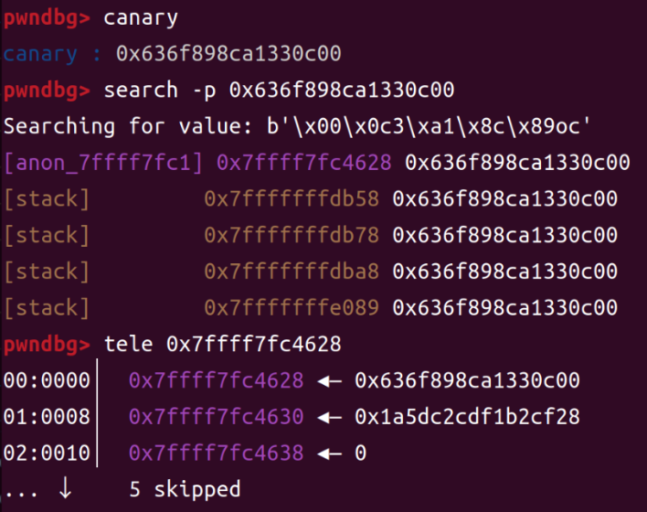Image resolution: width=647 pixels, height=512 pixels.
Task: Click stack address 0x7fffffffdb58
Action: [x=292, y=198]
